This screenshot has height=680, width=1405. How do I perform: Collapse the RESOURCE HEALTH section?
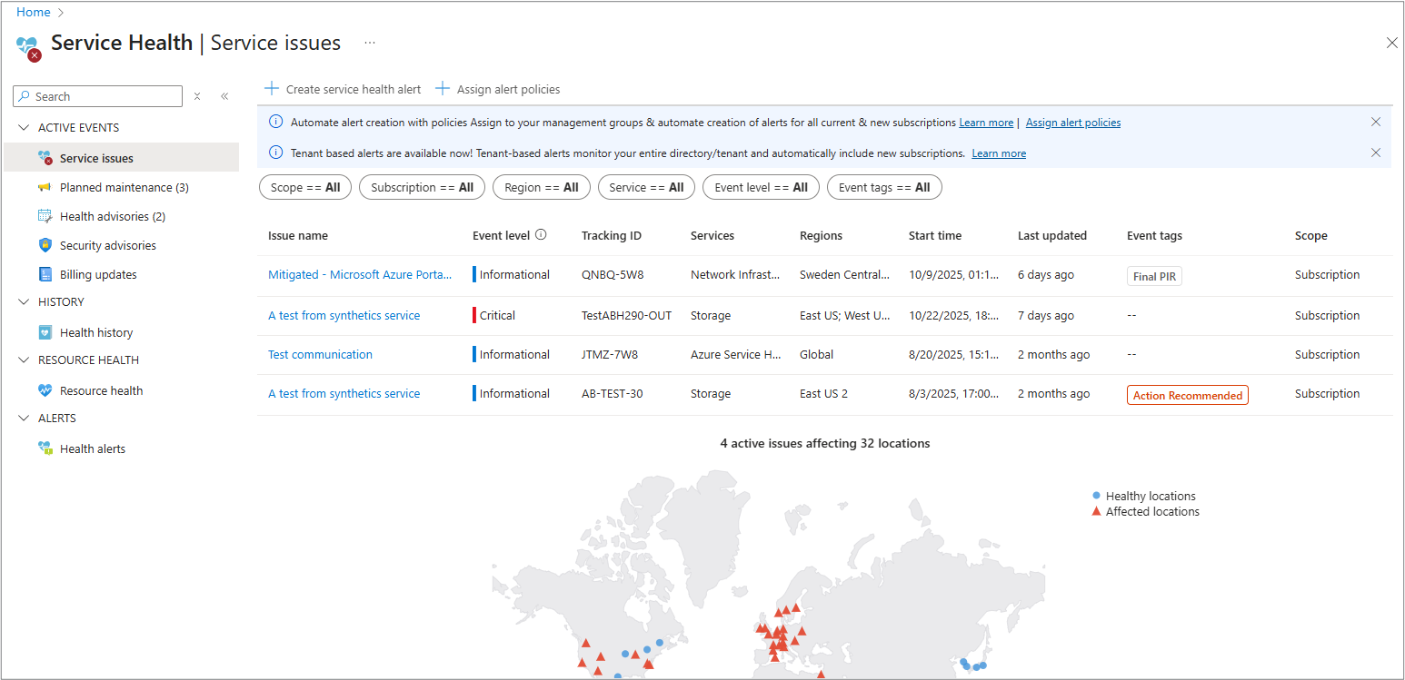point(24,360)
